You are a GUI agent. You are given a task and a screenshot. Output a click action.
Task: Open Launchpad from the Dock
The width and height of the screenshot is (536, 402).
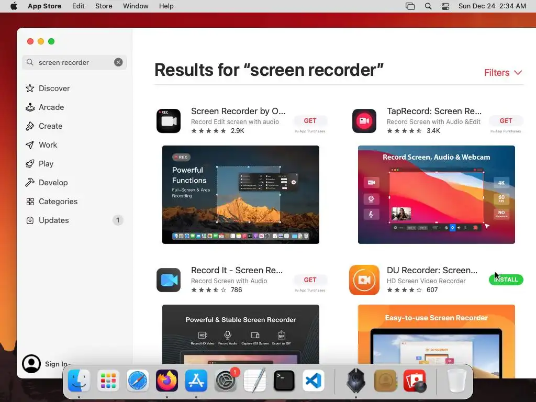108,381
